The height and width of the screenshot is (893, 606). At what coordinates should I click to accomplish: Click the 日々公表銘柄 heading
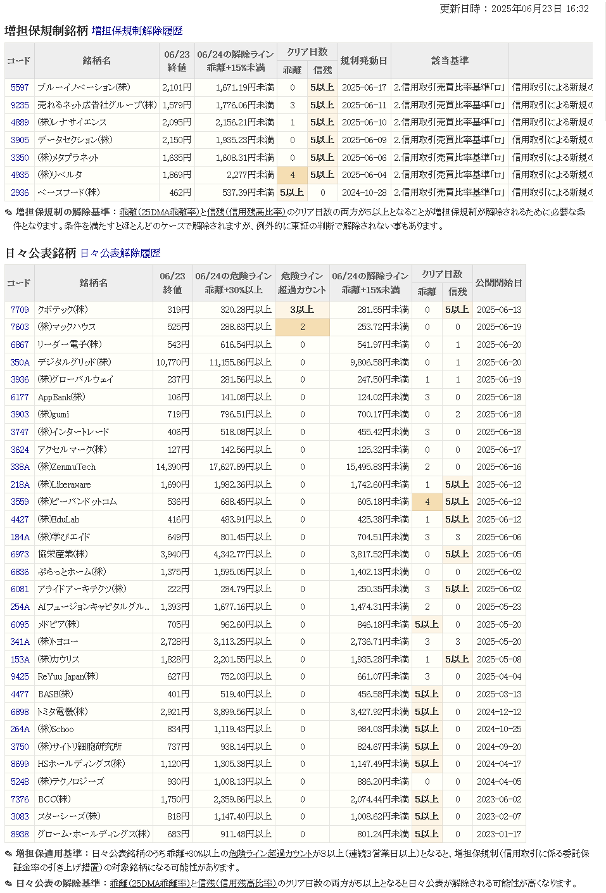(41, 253)
